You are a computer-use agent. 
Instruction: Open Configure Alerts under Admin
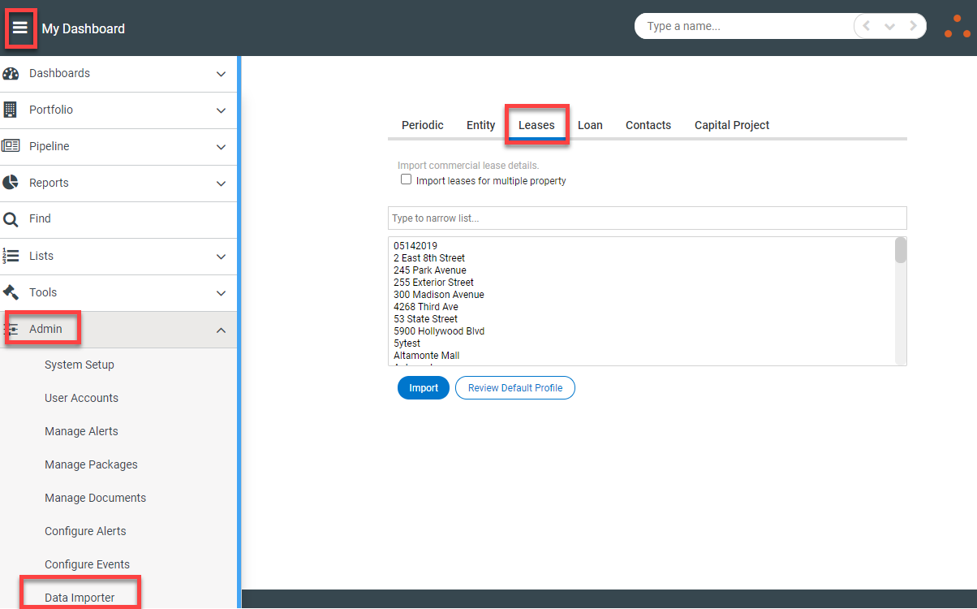(x=85, y=531)
